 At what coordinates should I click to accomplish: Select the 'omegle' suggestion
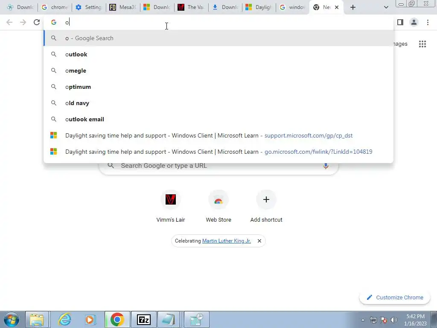point(218,70)
